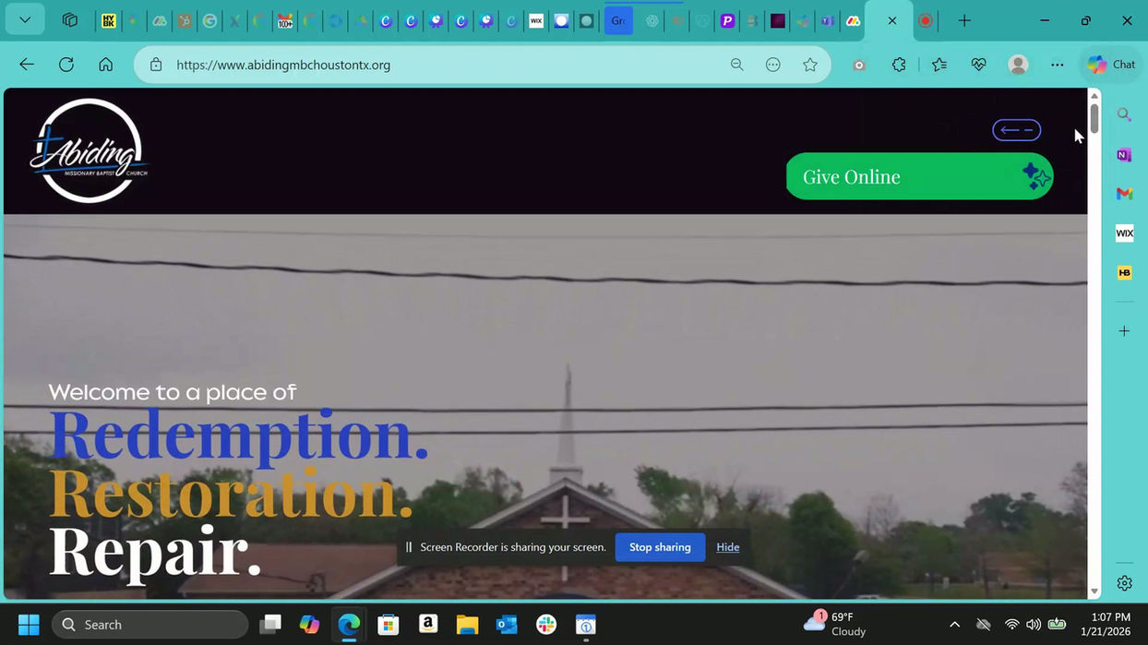This screenshot has height=645, width=1148.
Task: Open Wix in the sidebar
Action: point(1124,233)
